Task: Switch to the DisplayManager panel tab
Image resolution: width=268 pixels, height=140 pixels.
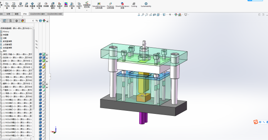Action: pos(22,21)
